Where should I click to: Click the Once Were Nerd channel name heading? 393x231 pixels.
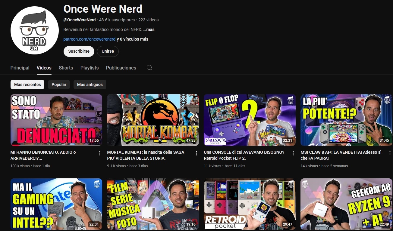click(x=103, y=9)
